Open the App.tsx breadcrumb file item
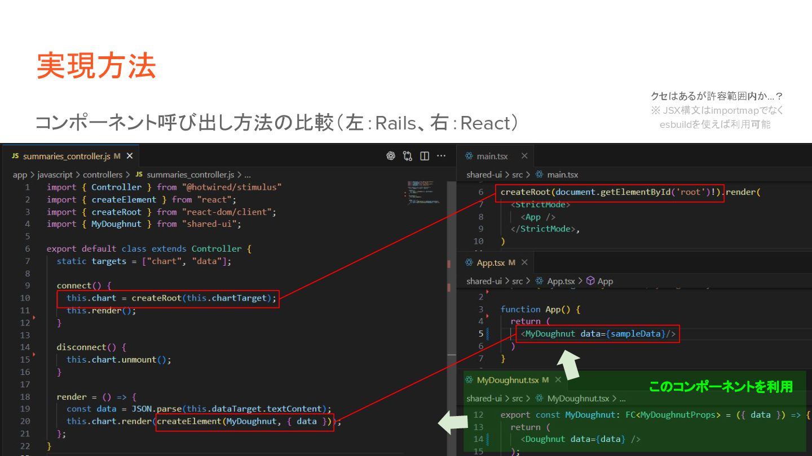Screen dimensions: 812x456 coord(561,281)
